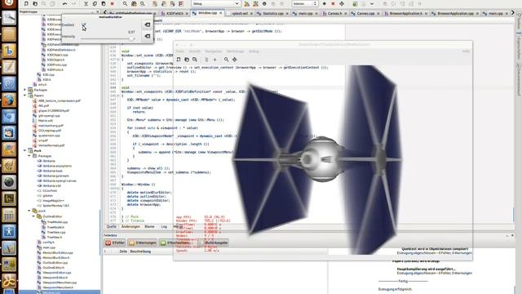Viewport: 522px width, 294px height.
Task: Open the Solution selector dropdown
Action: 304,3
